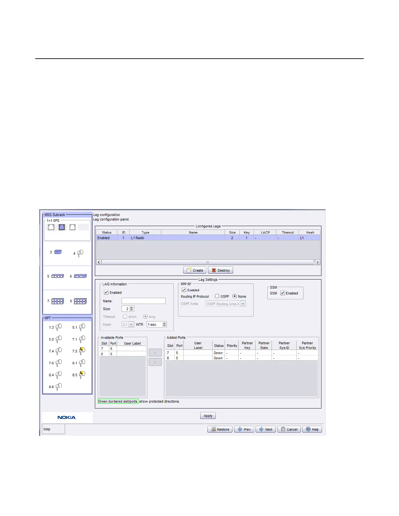
Task: Click the Hash column header
Action: click(310, 232)
